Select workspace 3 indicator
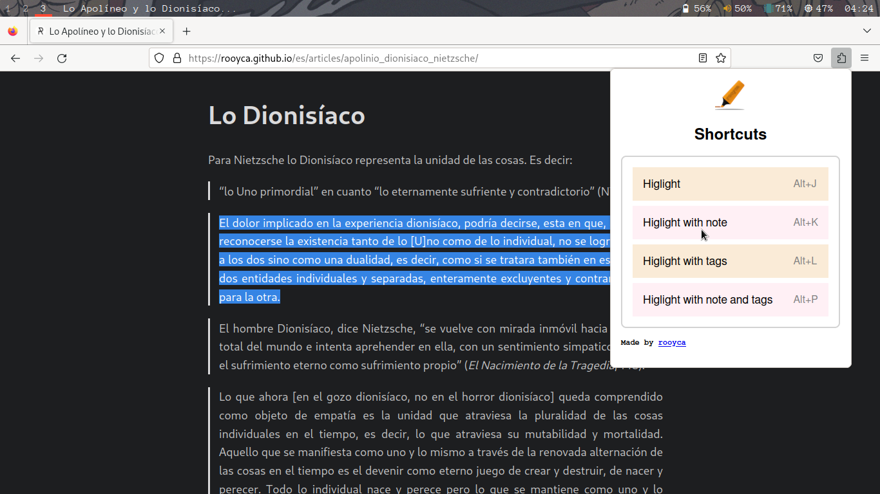This screenshot has width=880, height=494. [43, 8]
